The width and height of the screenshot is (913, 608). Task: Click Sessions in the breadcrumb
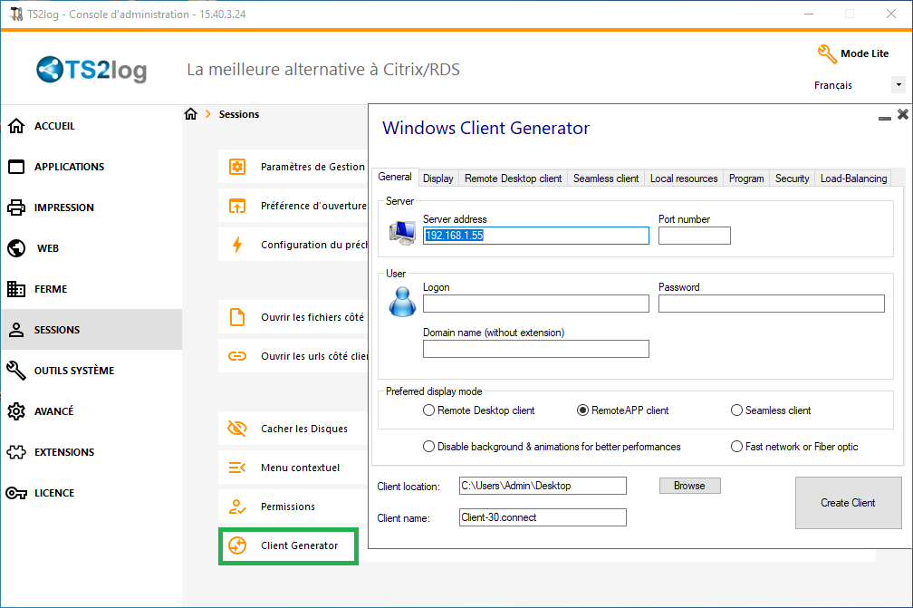[239, 114]
